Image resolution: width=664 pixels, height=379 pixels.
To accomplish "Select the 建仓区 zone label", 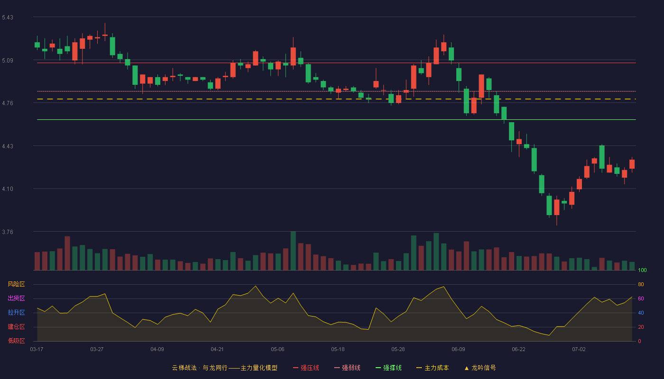I will pos(16,327).
